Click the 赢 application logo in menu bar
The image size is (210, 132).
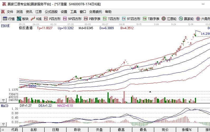pyautogui.click(x=3, y=12)
